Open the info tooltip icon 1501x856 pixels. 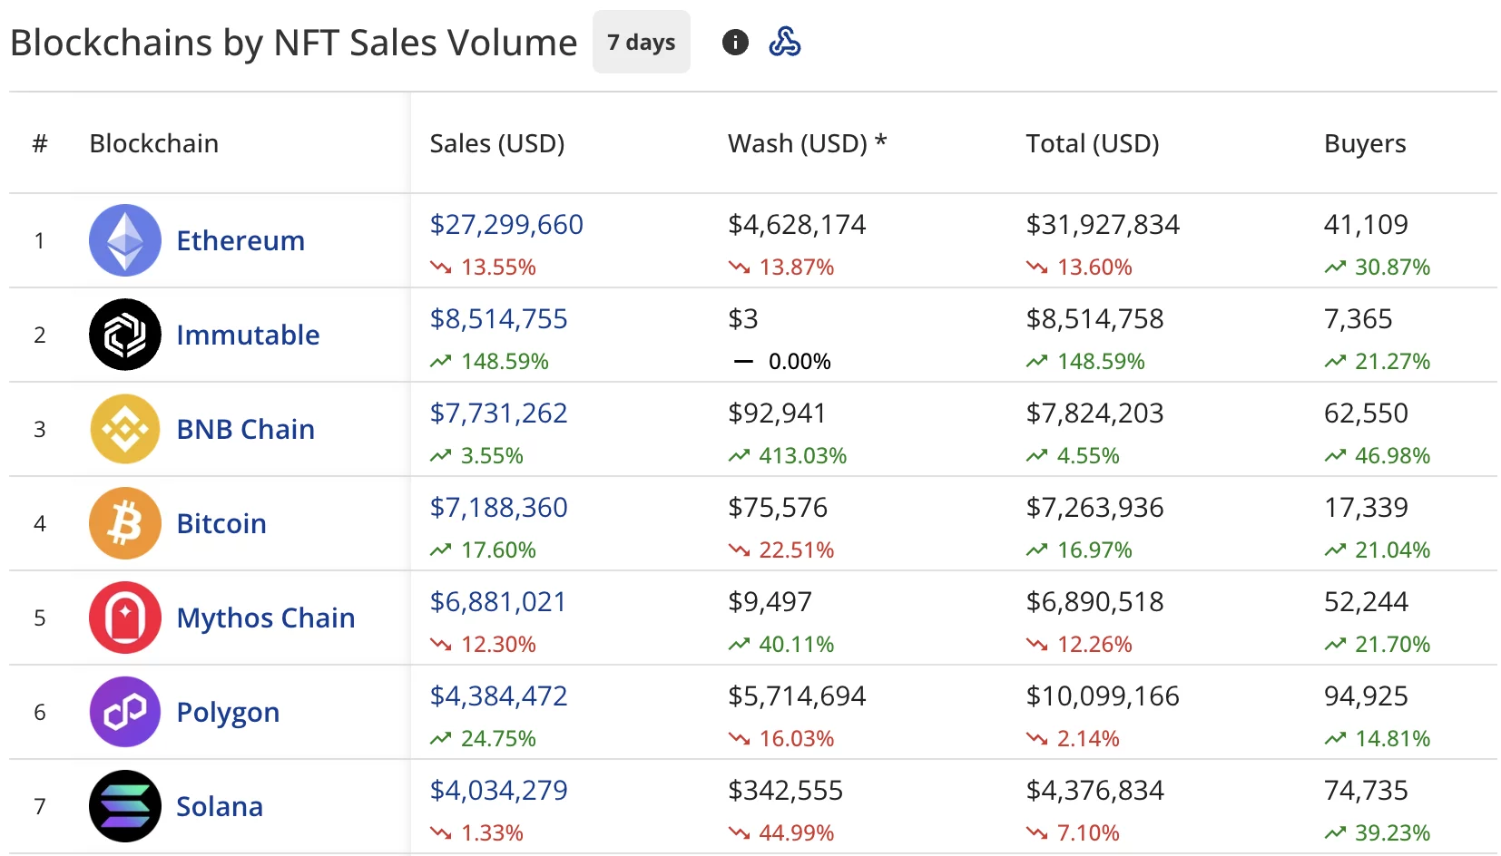(734, 42)
